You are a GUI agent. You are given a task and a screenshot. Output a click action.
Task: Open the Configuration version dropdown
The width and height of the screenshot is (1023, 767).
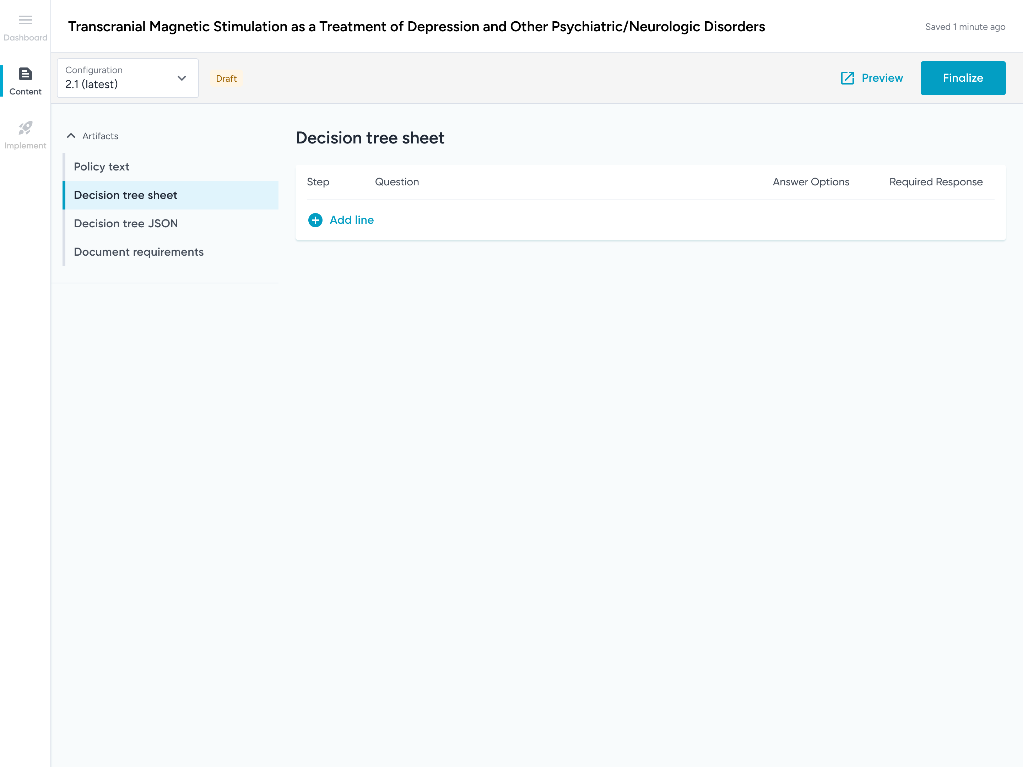(x=128, y=78)
